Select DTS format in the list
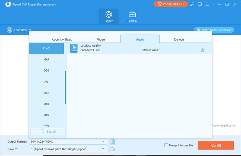 tap(46, 126)
